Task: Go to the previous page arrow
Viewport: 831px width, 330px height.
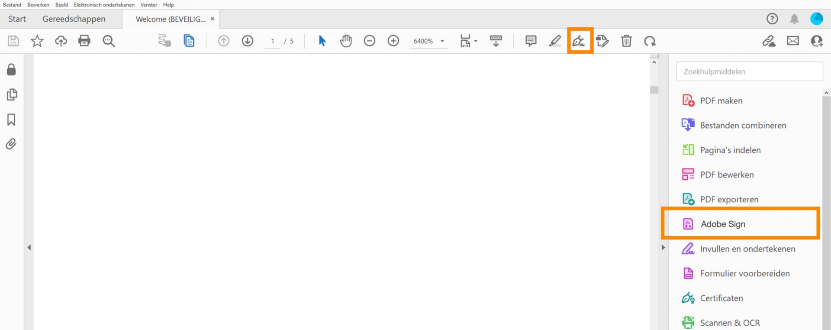Action: coord(224,41)
